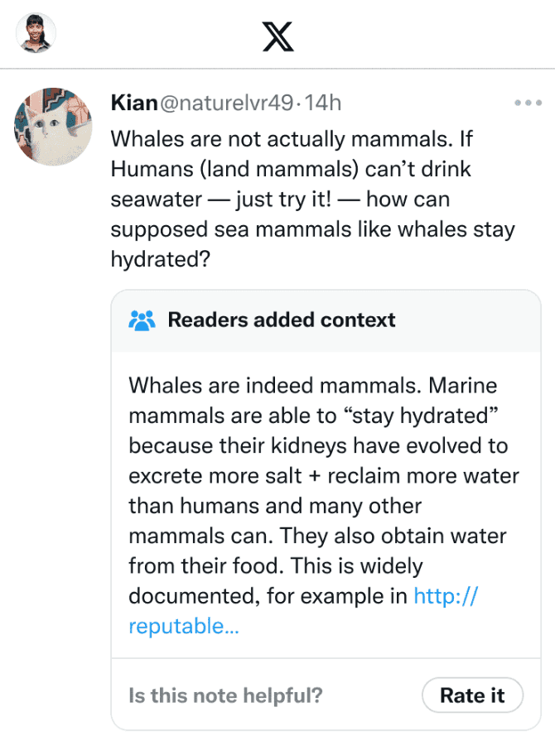Click the X logo at the top
The width and height of the screenshot is (555, 736).
[277, 36]
